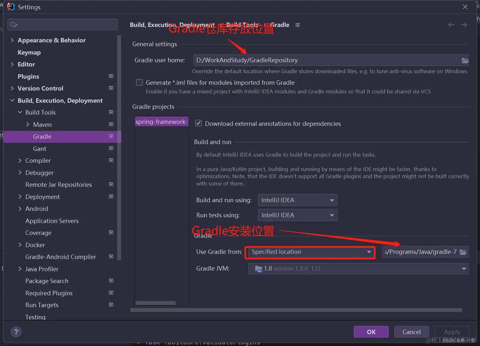Viewport: 480px width, 346px height.
Task: Click the folder browse icon for Gradle location path
Action: pos(463,252)
